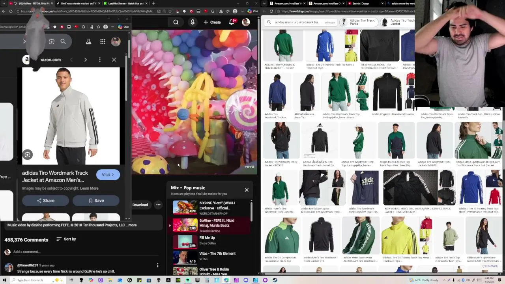Switch to the TikTok nasa artemis tab

click(x=78, y=4)
